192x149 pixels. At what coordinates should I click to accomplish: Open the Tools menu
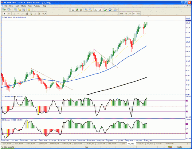30,6
